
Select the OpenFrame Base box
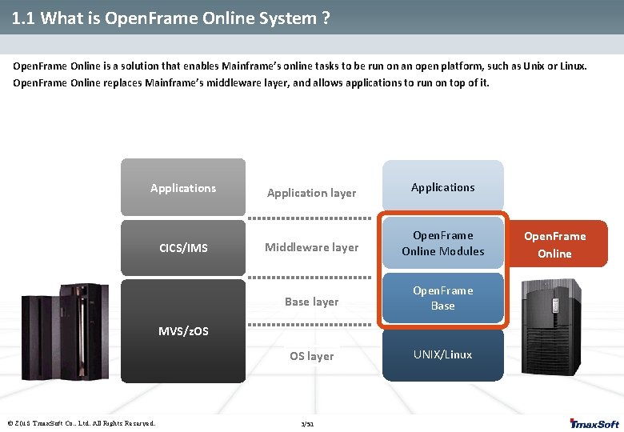[x=443, y=298]
